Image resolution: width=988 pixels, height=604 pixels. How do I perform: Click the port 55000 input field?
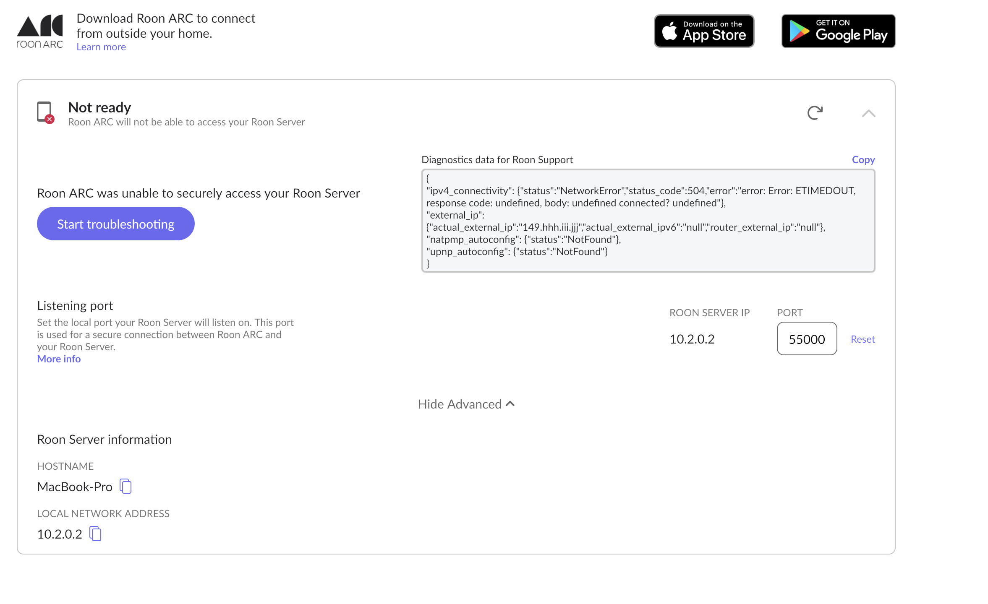tap(806, 339)
